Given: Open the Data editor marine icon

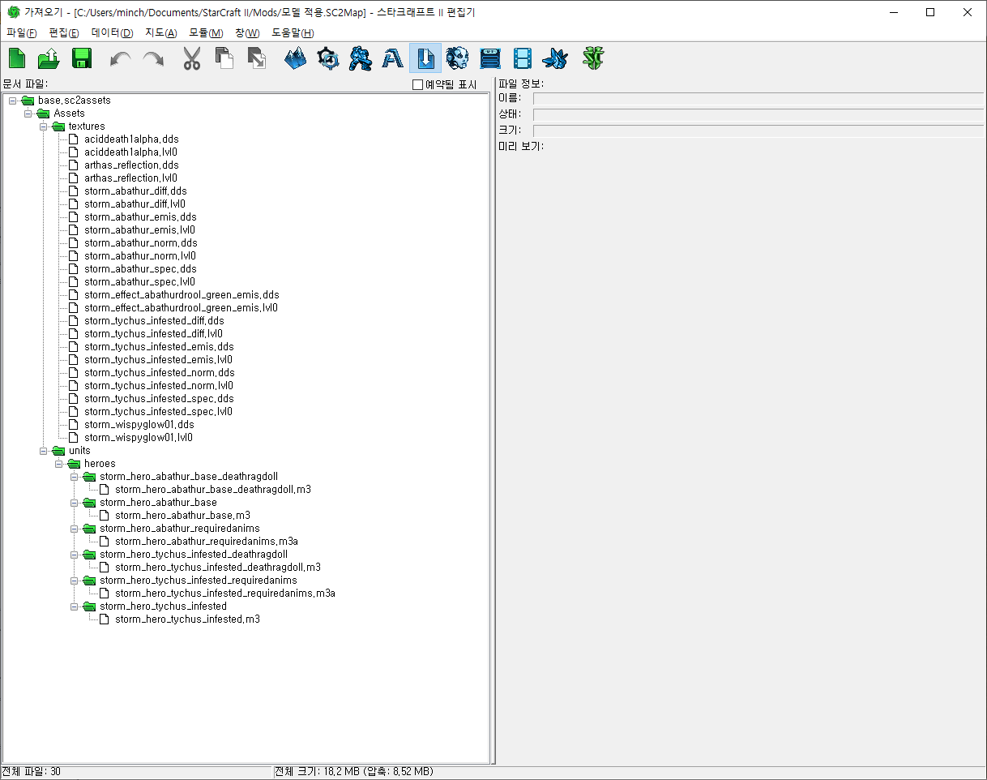Looking at the screenshot, I should coord(361,58).
